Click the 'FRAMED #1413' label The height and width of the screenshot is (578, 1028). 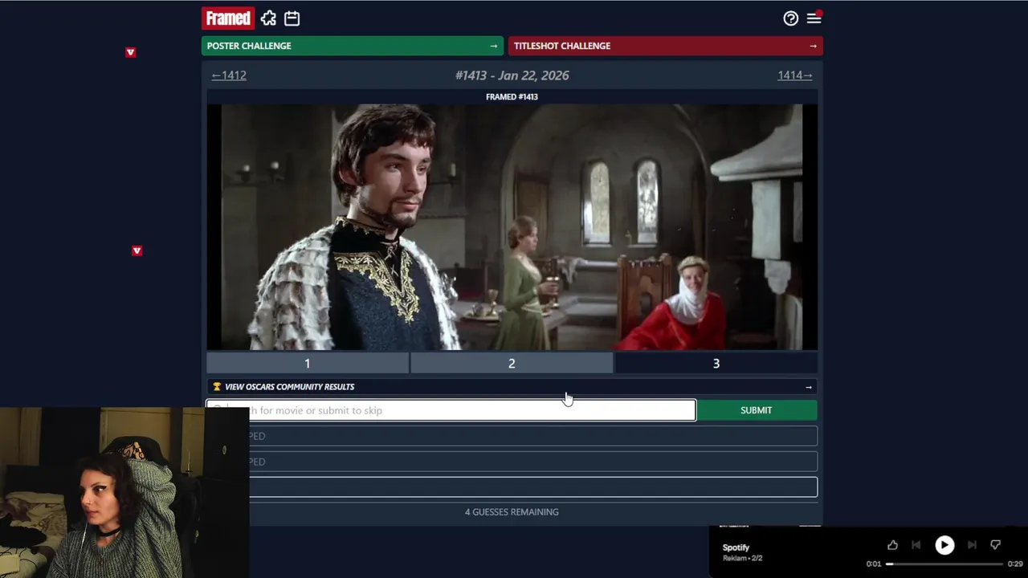512,97
